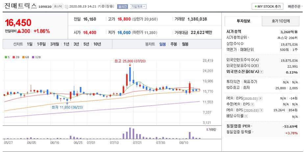
Task: Select the 월봉 monthly candle chart
Action: coord(185,44)
